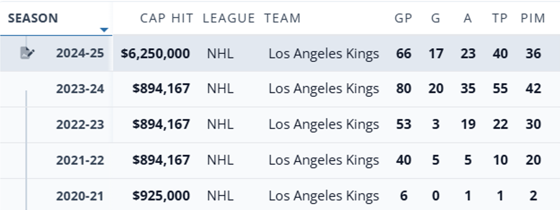Open Los Angeles Kings link for 2023-24
The width and height of the screenshot is (560, 210).
tap(324, 89)
